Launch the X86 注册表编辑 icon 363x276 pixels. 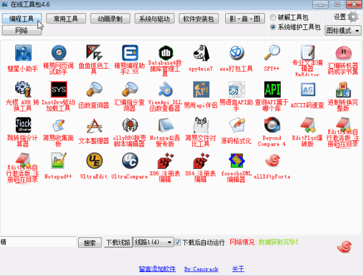pyautogui.click(x=166, y=161)
